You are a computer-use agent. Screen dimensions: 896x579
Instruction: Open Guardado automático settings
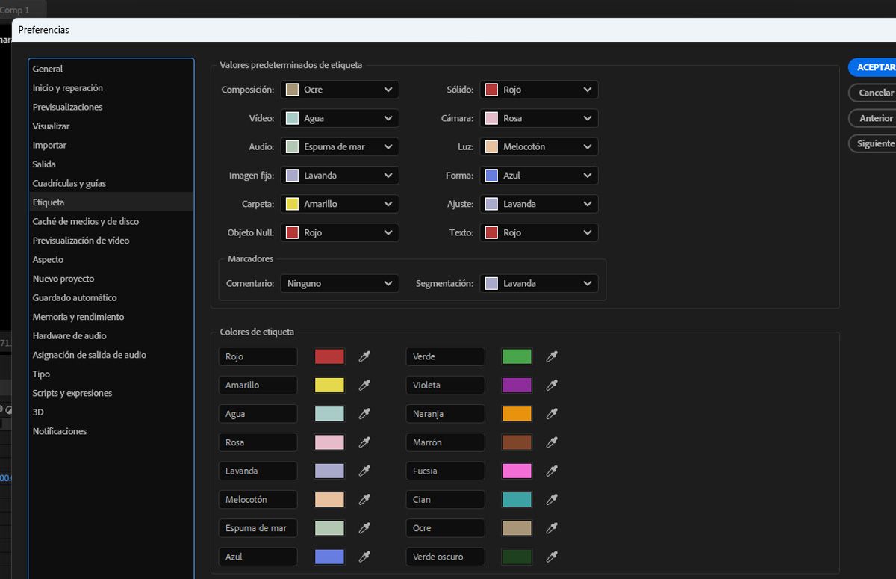[111, 297]
